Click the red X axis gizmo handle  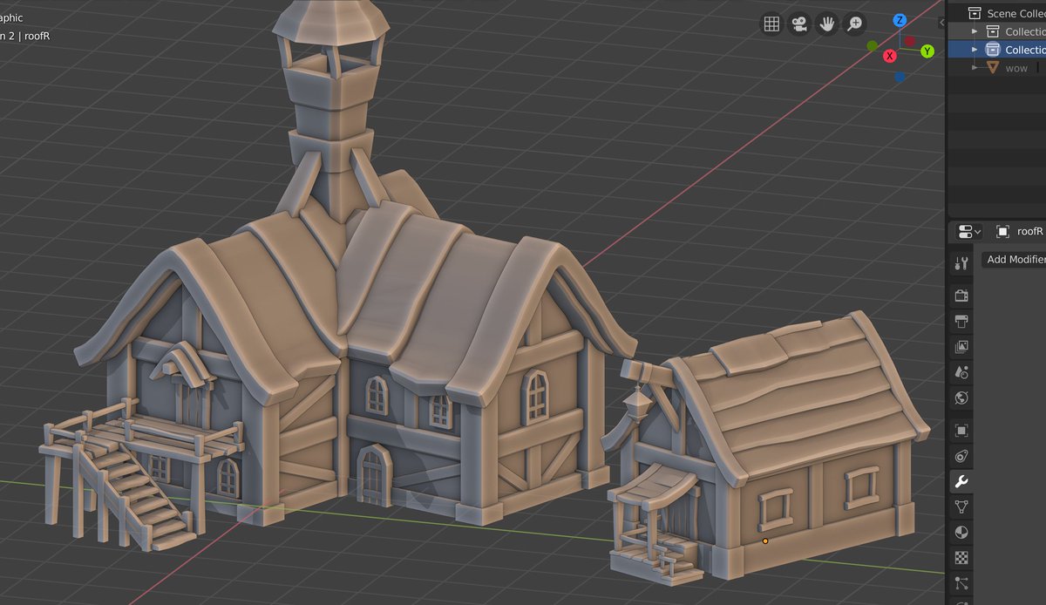[890, 56]
